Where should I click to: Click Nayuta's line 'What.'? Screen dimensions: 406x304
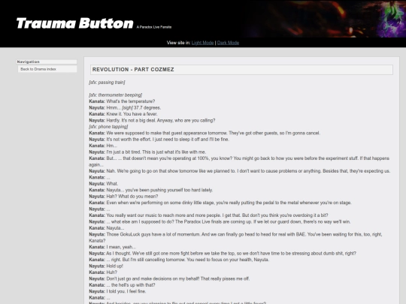[x=104, y=184]
